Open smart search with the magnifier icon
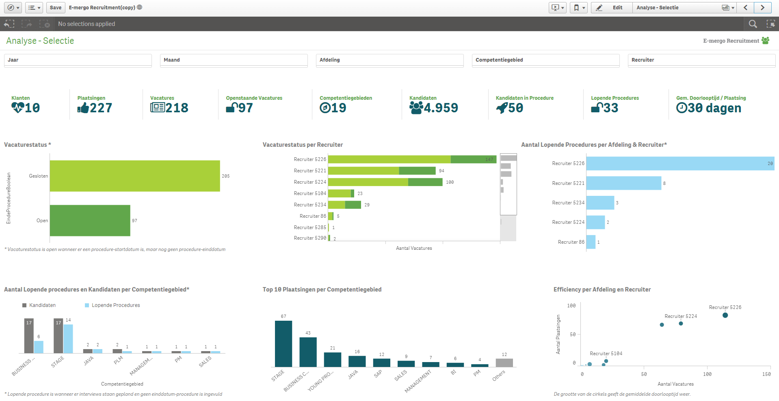Viewport: 779px width, 401px height. tap(753, 24)
